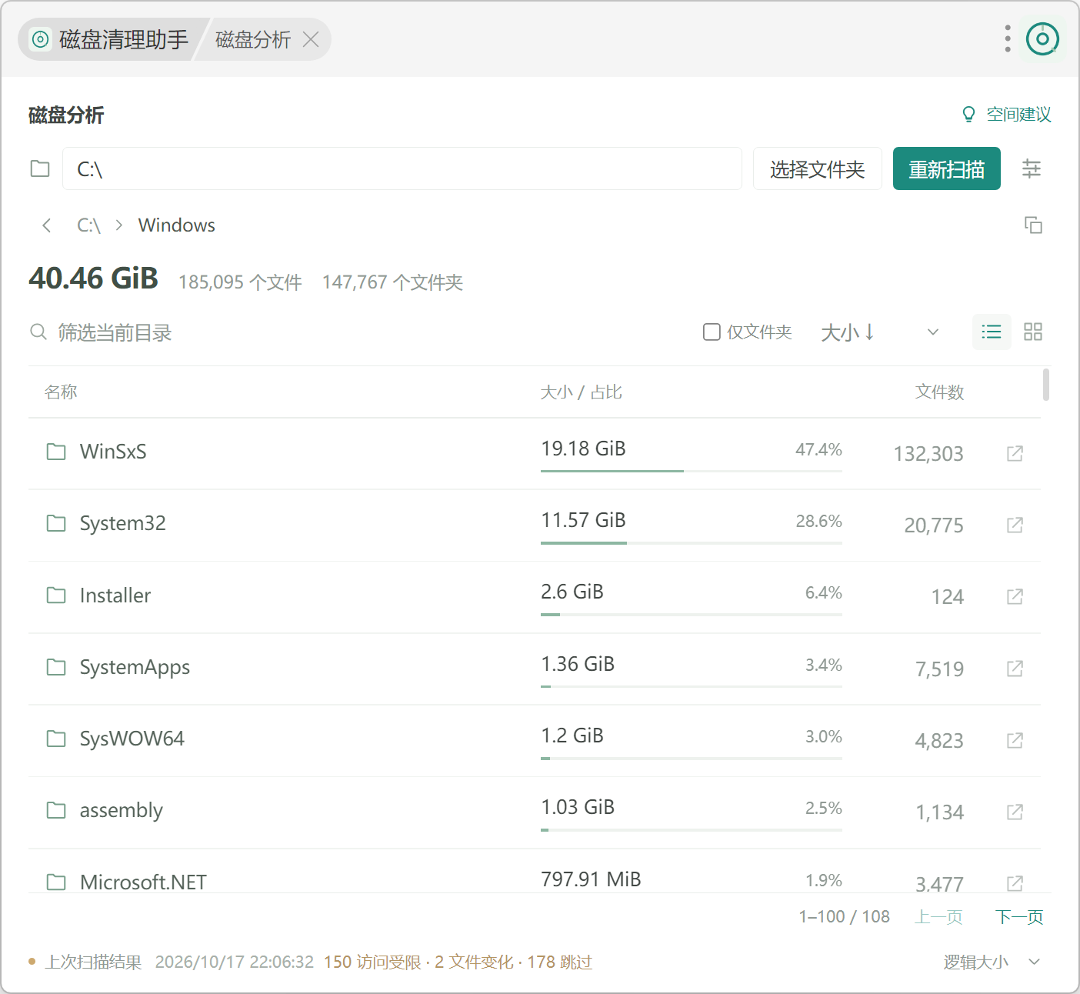This screenshot has width=1080, height=994.
Task: Go to 下一页 of results
Action: 1018,916
